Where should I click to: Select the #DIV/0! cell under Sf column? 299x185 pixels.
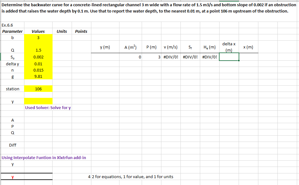(x=190, y=57)
